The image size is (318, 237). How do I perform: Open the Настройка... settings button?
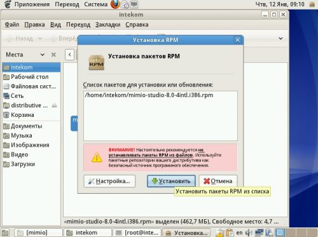(x=109, y=181)
